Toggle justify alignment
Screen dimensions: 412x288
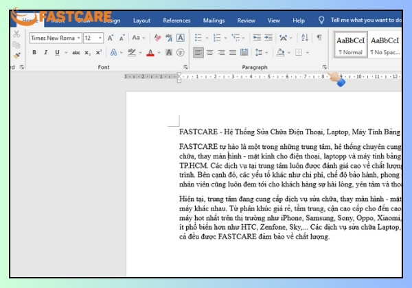(x=233, y=53)
